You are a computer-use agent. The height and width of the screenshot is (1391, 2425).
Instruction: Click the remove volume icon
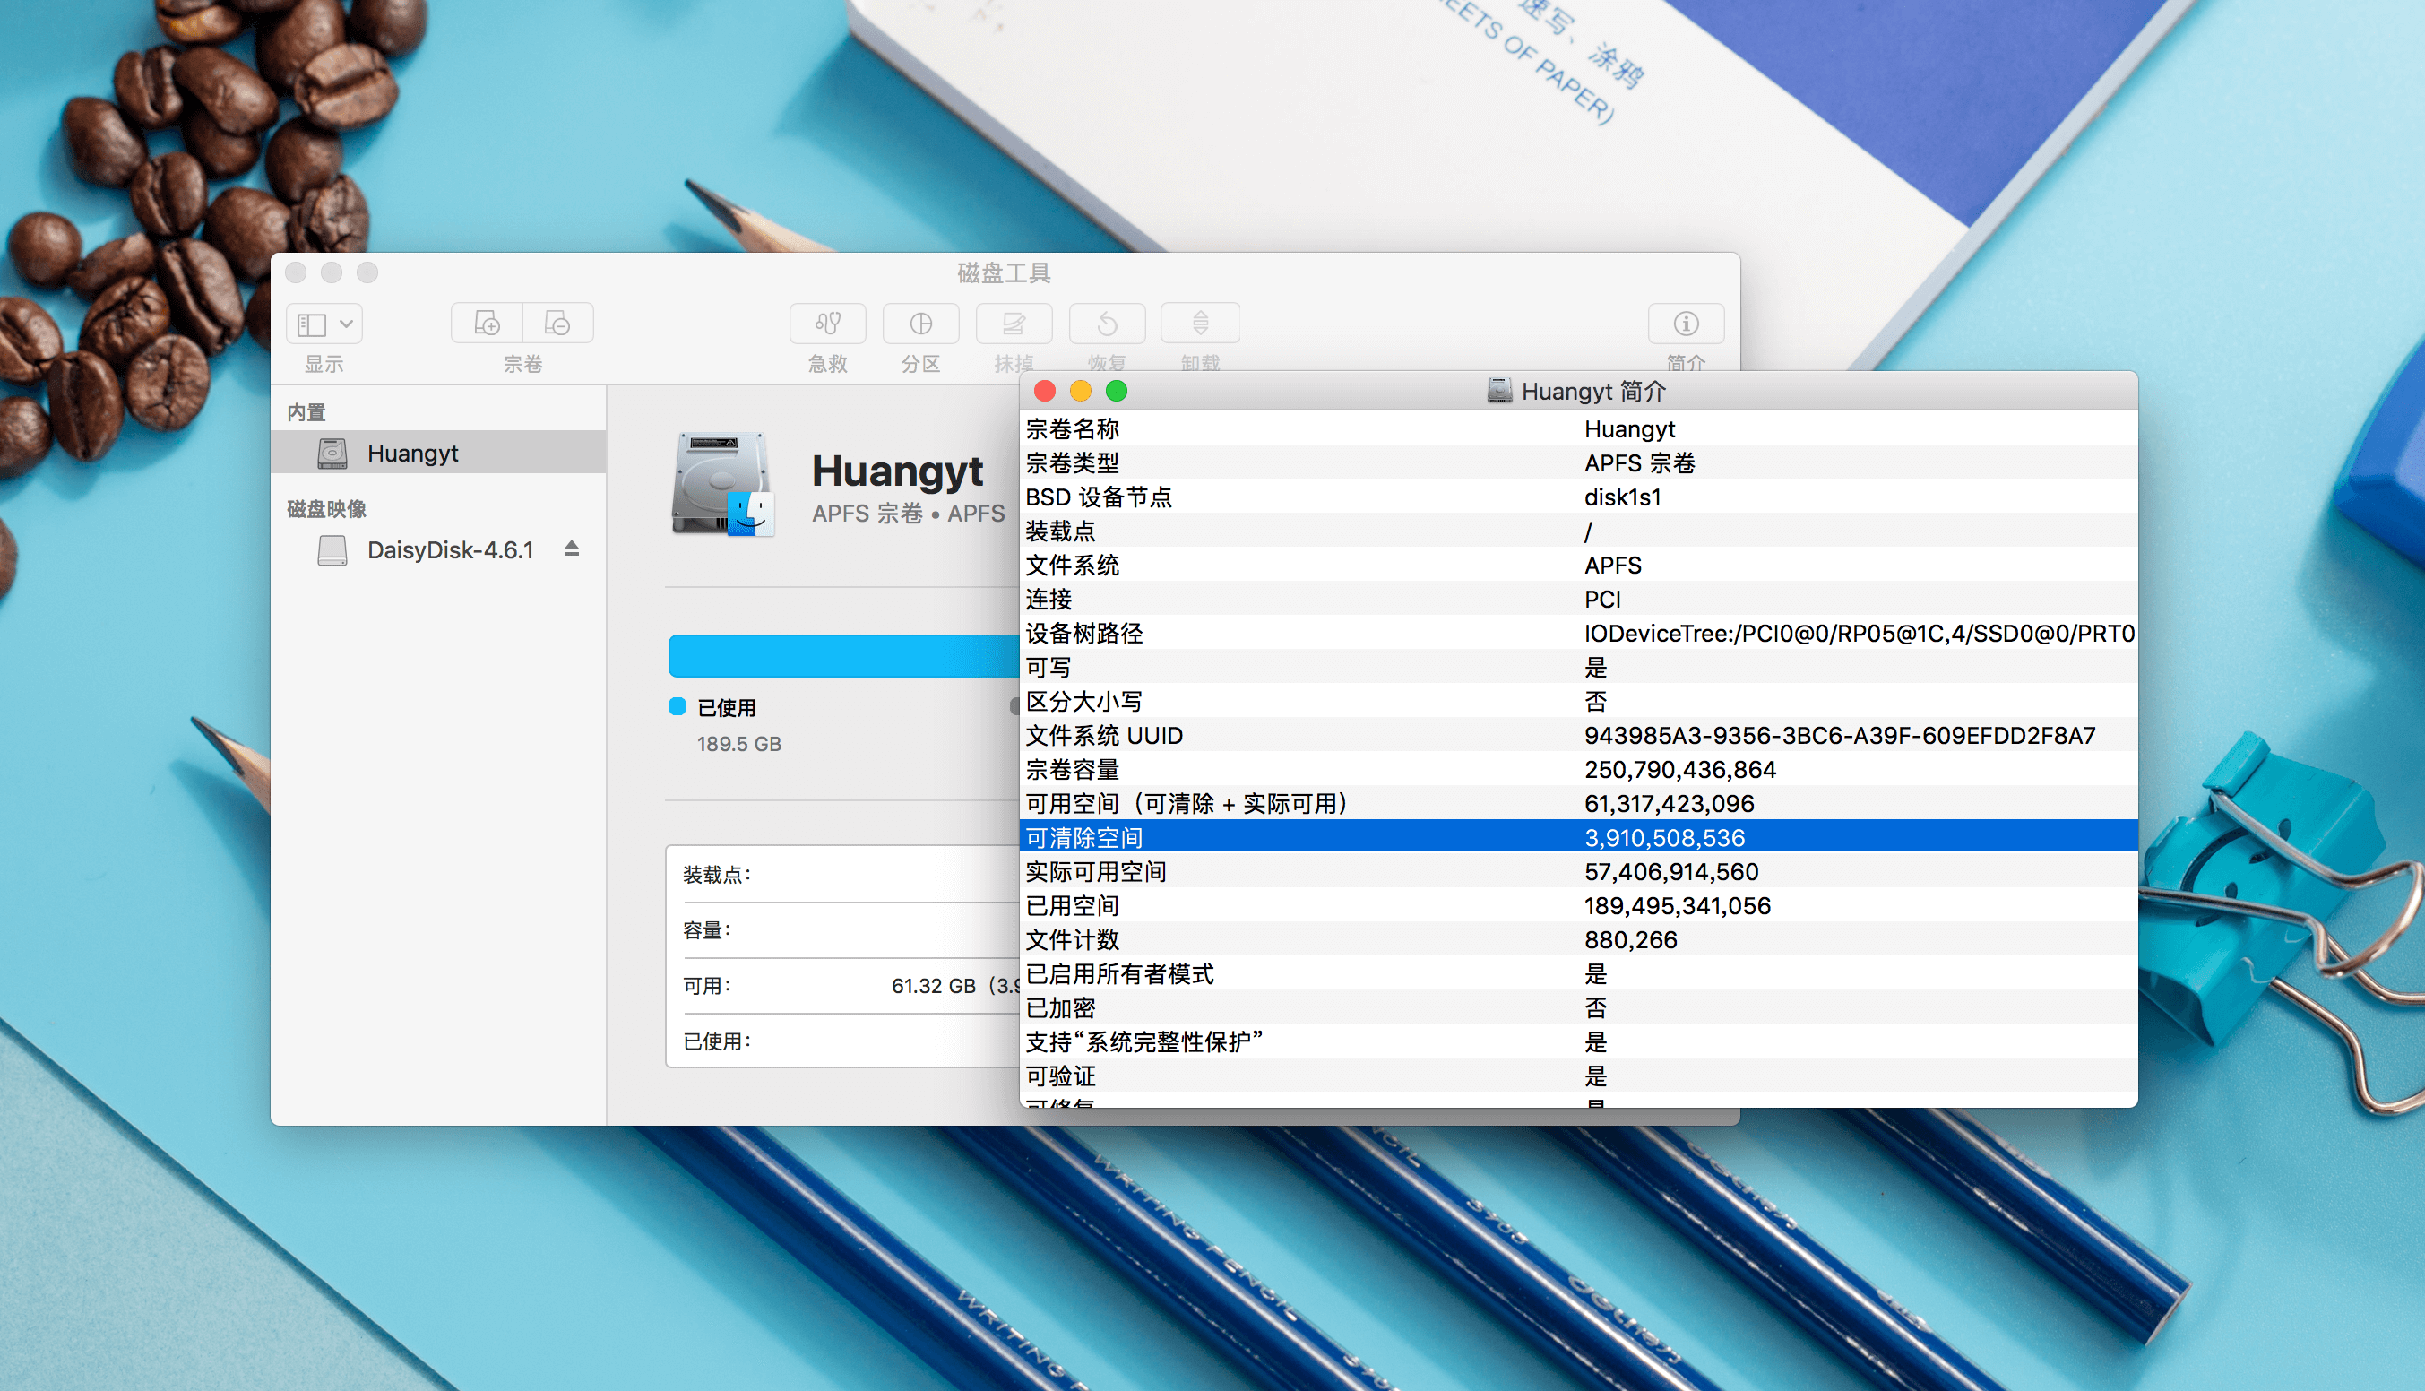557,324
